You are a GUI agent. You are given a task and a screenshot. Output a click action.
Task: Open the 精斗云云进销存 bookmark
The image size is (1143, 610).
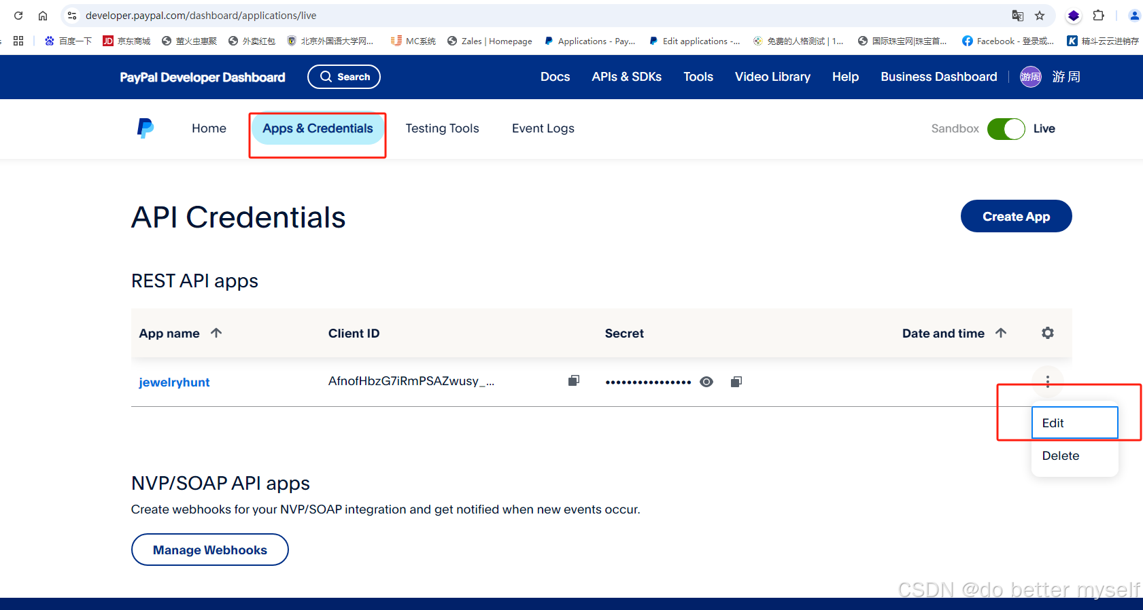pyautogui.click(x=1103, y=41)
